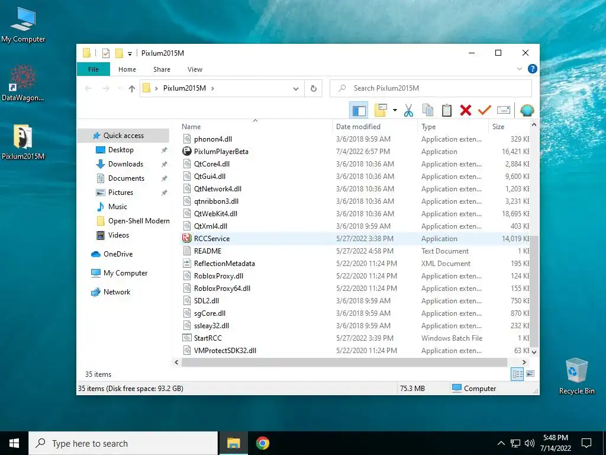Open the File ribbon tab

coord(94,69)
